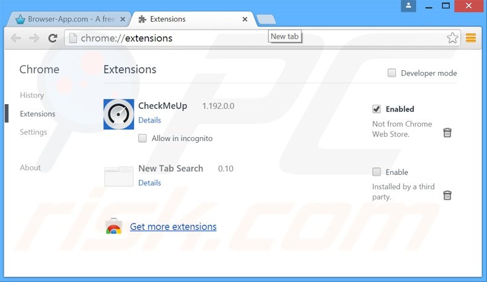Remove New Tab Search with its trash icon

tap(447, 195)
